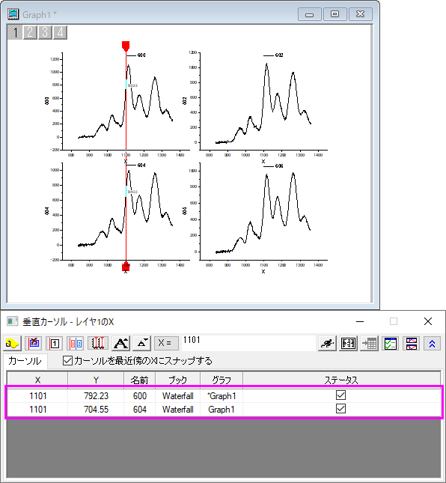Close the Graph1 window
The image size is (446, 483).
point(360,14)
